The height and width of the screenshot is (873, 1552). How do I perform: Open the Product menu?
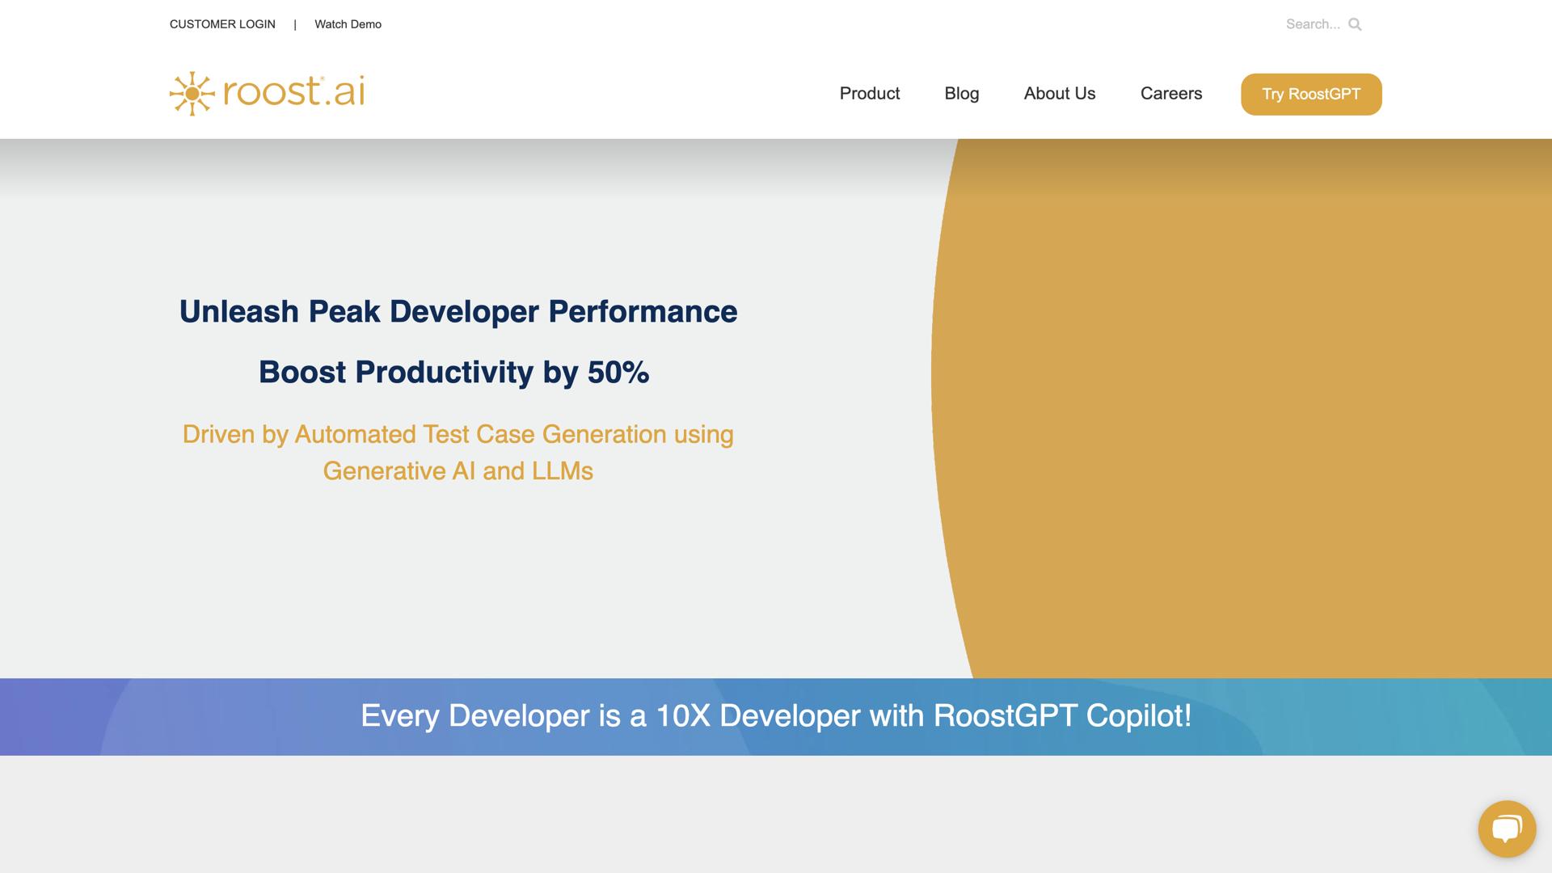869,94
